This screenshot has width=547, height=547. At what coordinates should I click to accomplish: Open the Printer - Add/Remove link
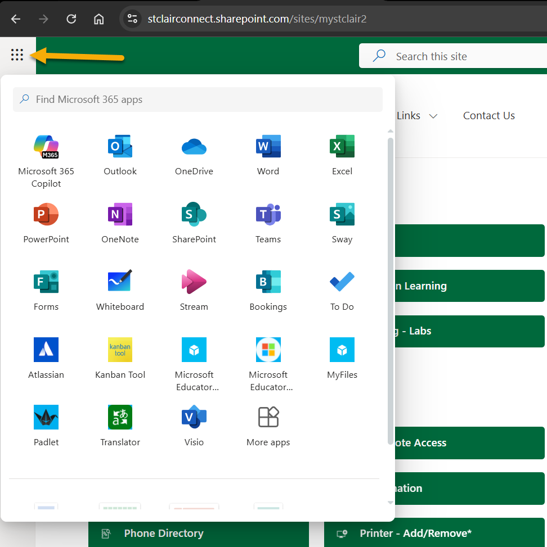click(x=415, y=534)
